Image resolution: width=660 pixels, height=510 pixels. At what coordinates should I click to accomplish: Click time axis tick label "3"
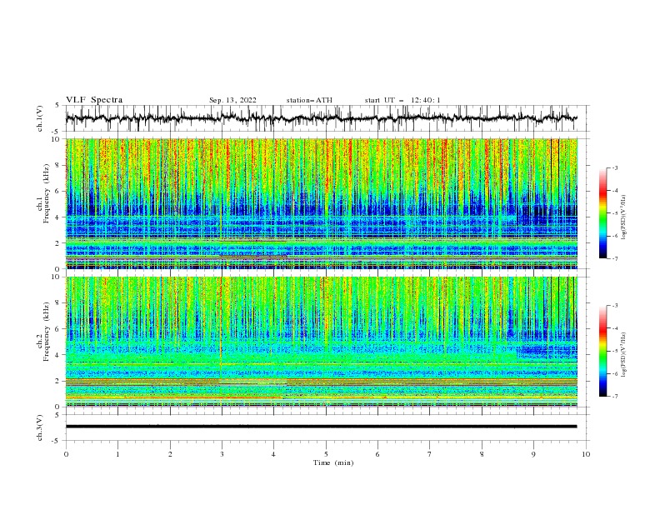tap(222, 454)
